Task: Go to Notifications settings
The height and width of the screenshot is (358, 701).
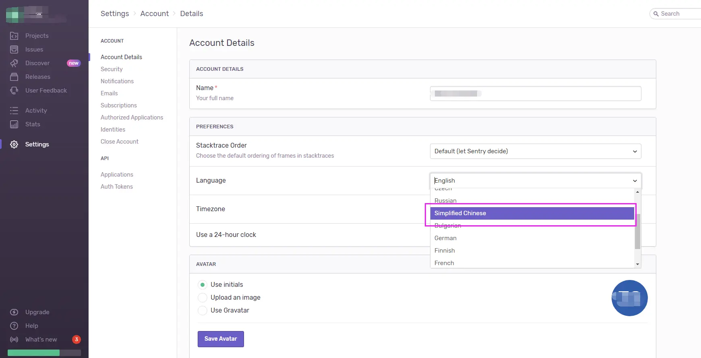Action: tap(117, 81)
